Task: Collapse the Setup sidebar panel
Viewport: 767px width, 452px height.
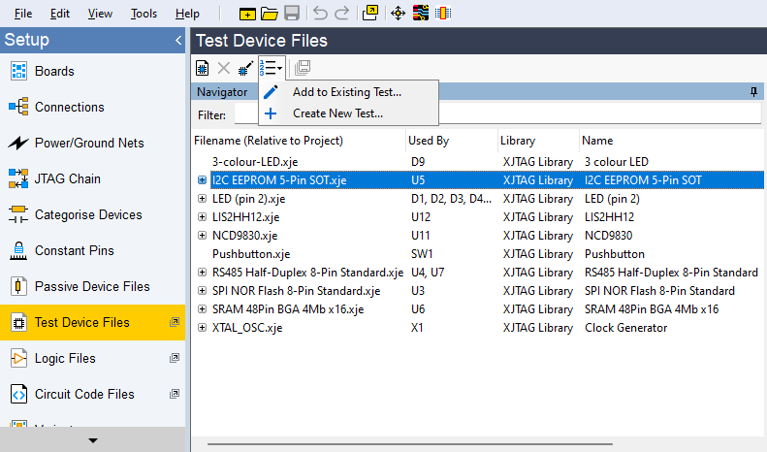Action: 177,41
